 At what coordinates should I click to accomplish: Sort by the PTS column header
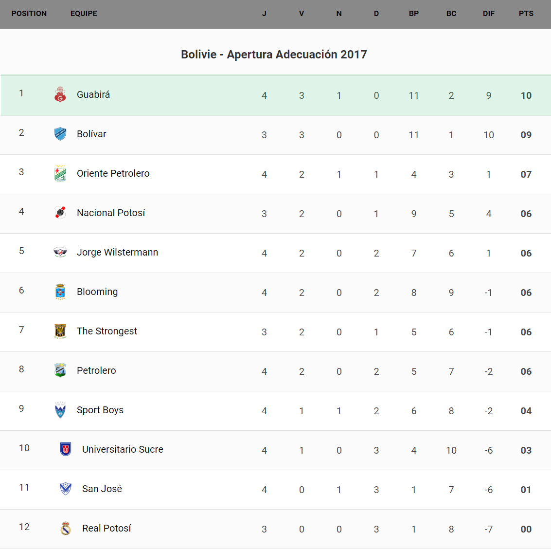pos(526,14)
